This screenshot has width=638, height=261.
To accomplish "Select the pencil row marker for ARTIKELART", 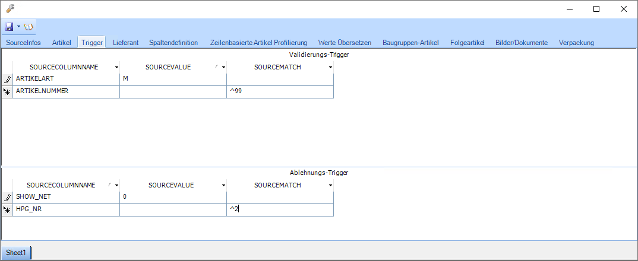I will click(7, 79).
